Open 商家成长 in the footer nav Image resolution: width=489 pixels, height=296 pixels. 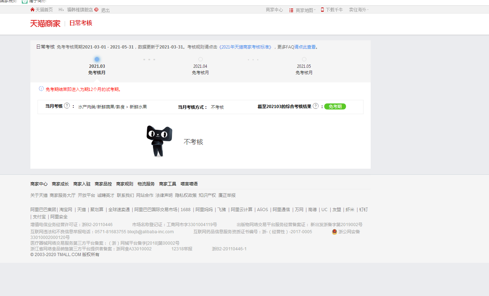[60, 184]
